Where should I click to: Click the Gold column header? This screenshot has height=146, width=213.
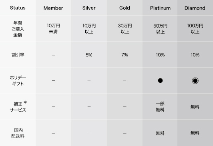(125, 8)
